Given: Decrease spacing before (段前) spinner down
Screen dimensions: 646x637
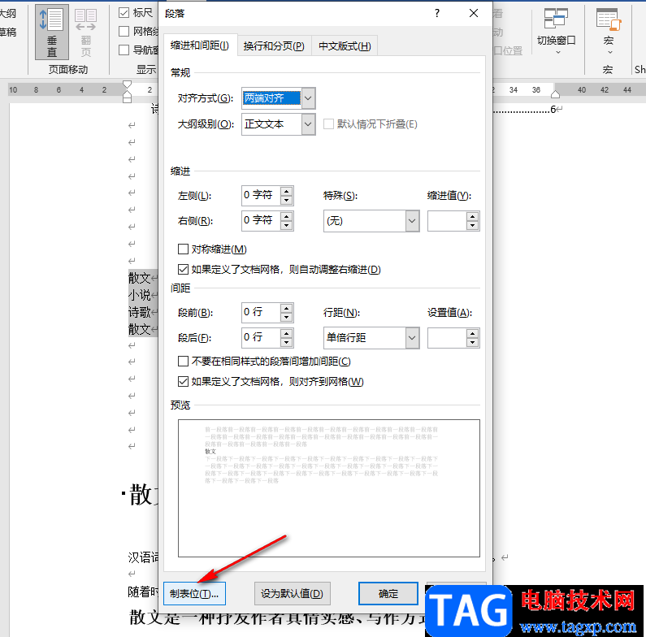Looking at the screenshot, I should (286, 317).
